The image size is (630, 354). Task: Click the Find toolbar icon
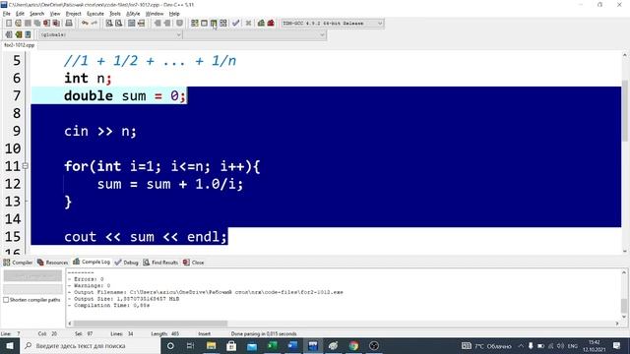(109, 24)
